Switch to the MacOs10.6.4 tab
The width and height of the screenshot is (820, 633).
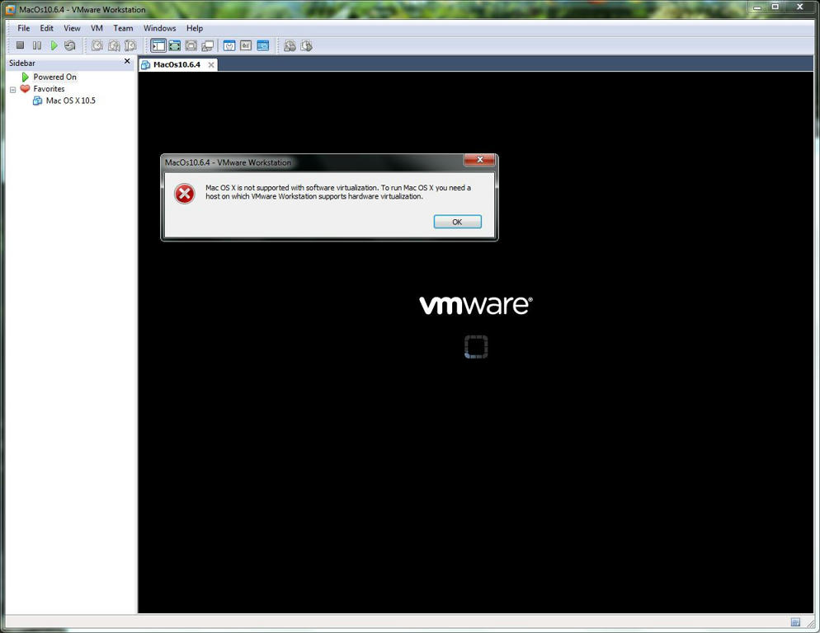(x=176, y=64)
